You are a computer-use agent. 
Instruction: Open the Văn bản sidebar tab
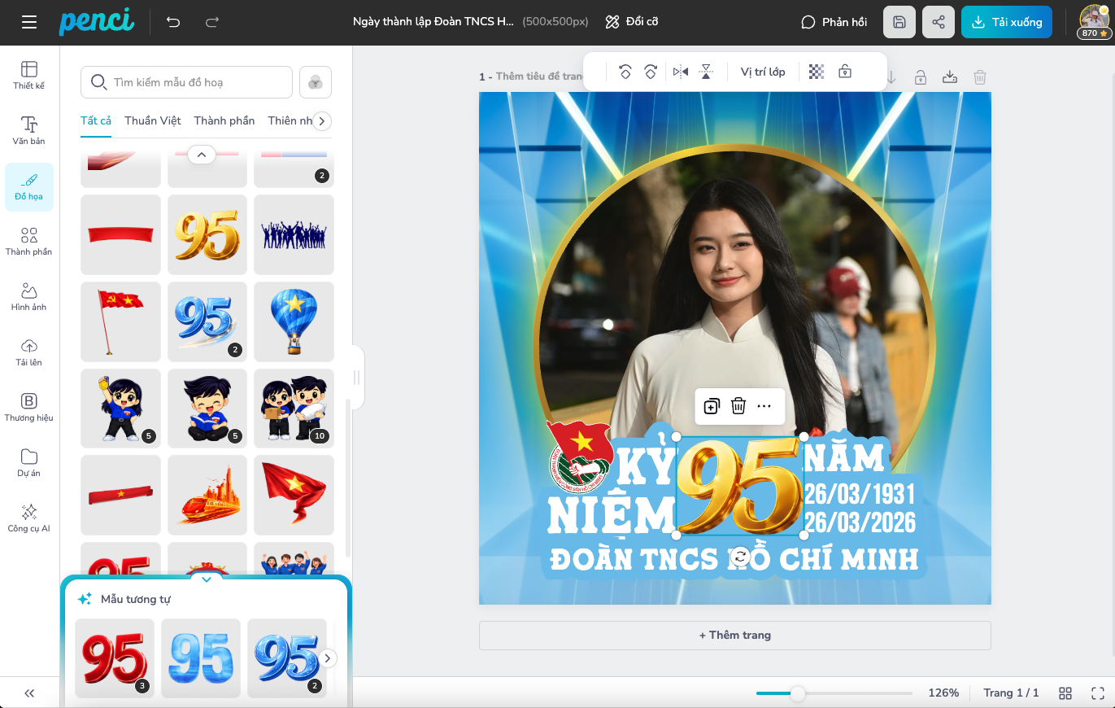pos(29,130)
